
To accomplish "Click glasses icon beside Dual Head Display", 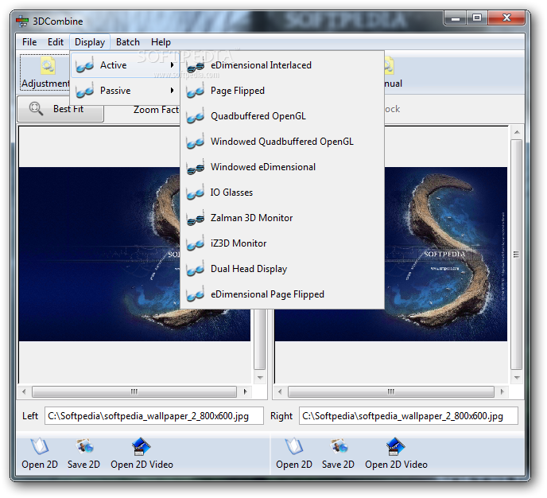I will pos(196,269).
